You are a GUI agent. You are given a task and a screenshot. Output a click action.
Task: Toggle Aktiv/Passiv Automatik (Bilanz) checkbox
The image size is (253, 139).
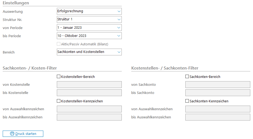click(59, 44)
